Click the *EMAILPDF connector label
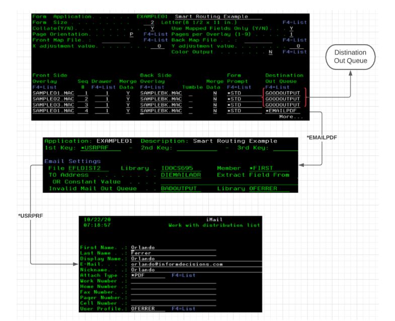 point(322,137)
